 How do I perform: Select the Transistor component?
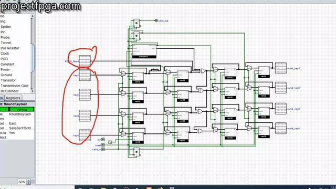tap(8, 80)
